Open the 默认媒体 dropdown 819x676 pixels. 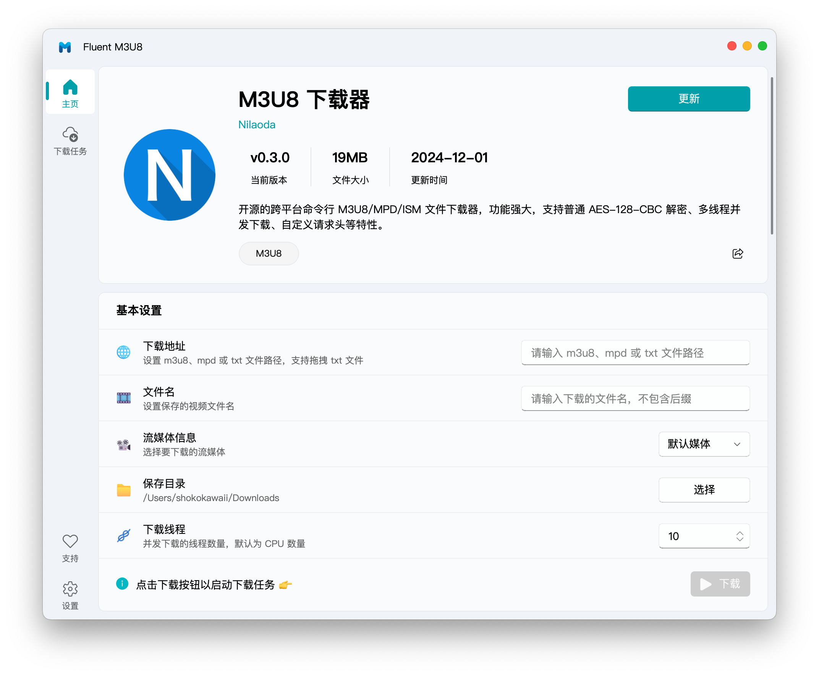704,444
